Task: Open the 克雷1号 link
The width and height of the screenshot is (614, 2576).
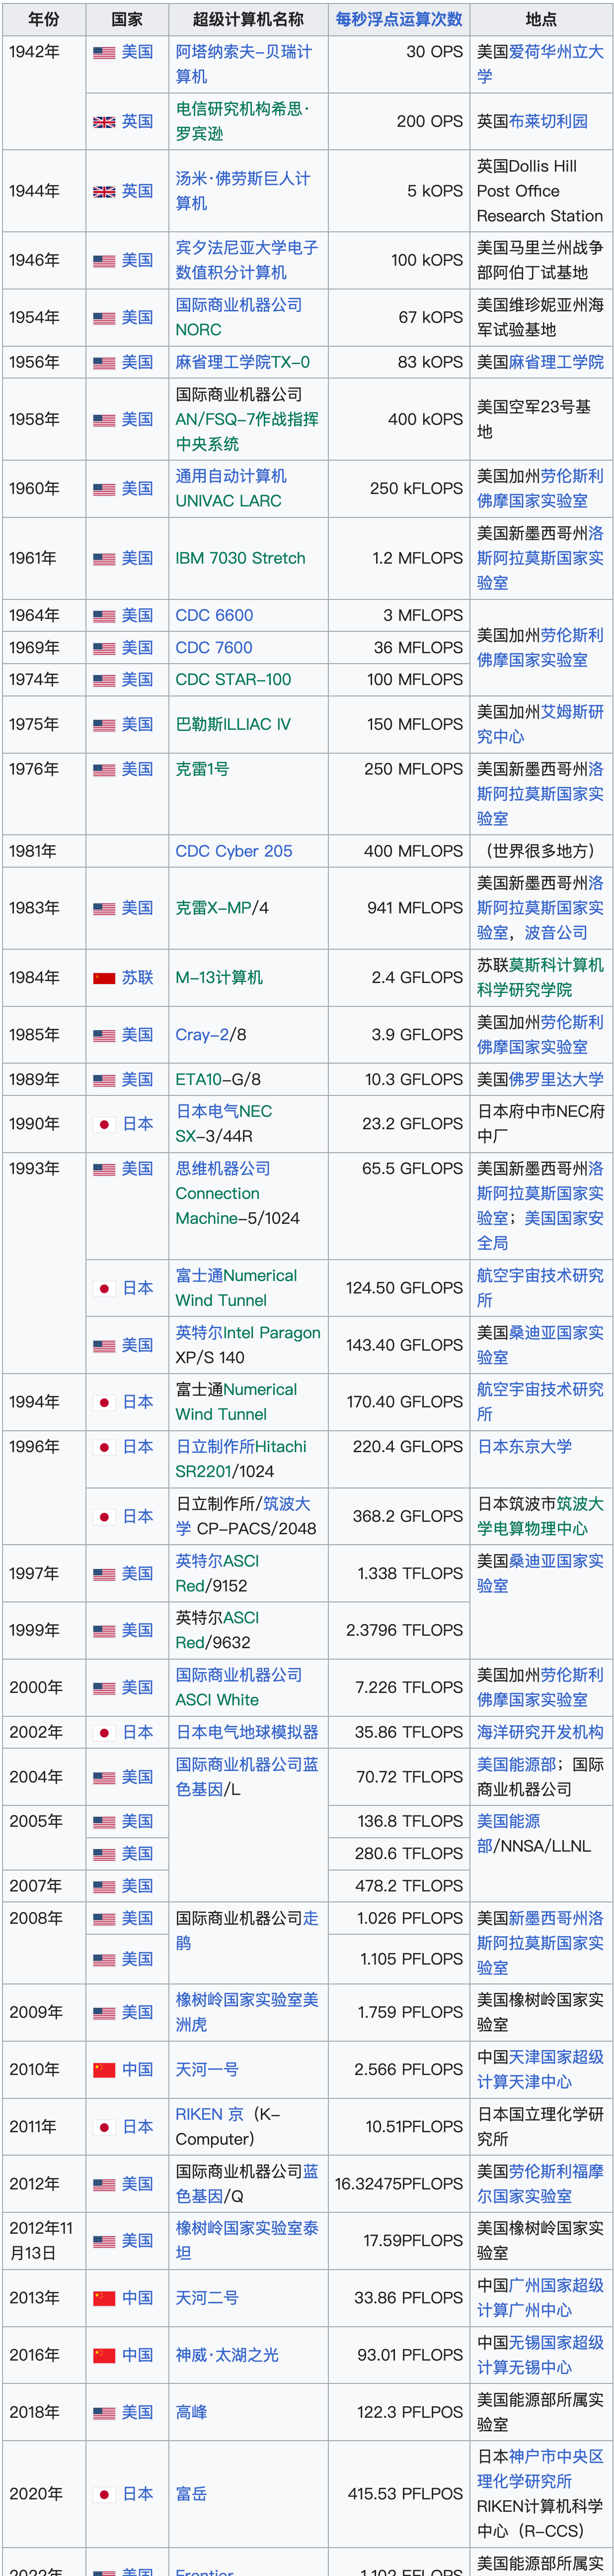Action: pyautogui.click(x=202, y=770)
